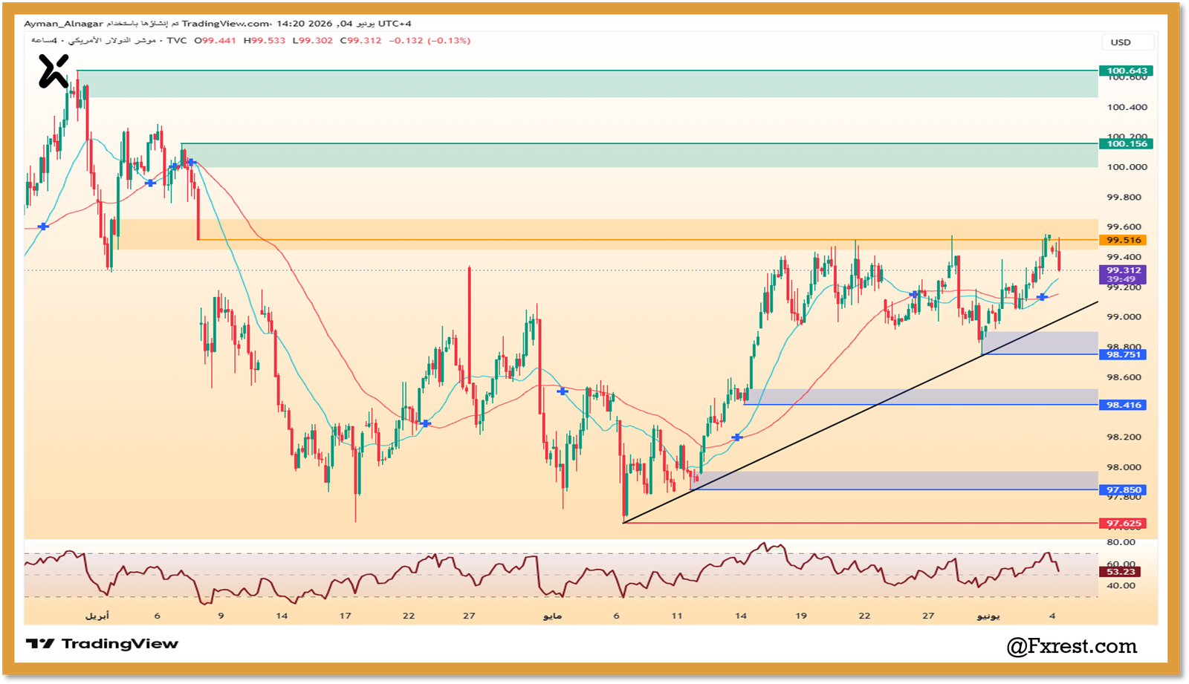Click the close value C99.312
The width and height of the screenshot is (1189, 684).
(361, 41)
